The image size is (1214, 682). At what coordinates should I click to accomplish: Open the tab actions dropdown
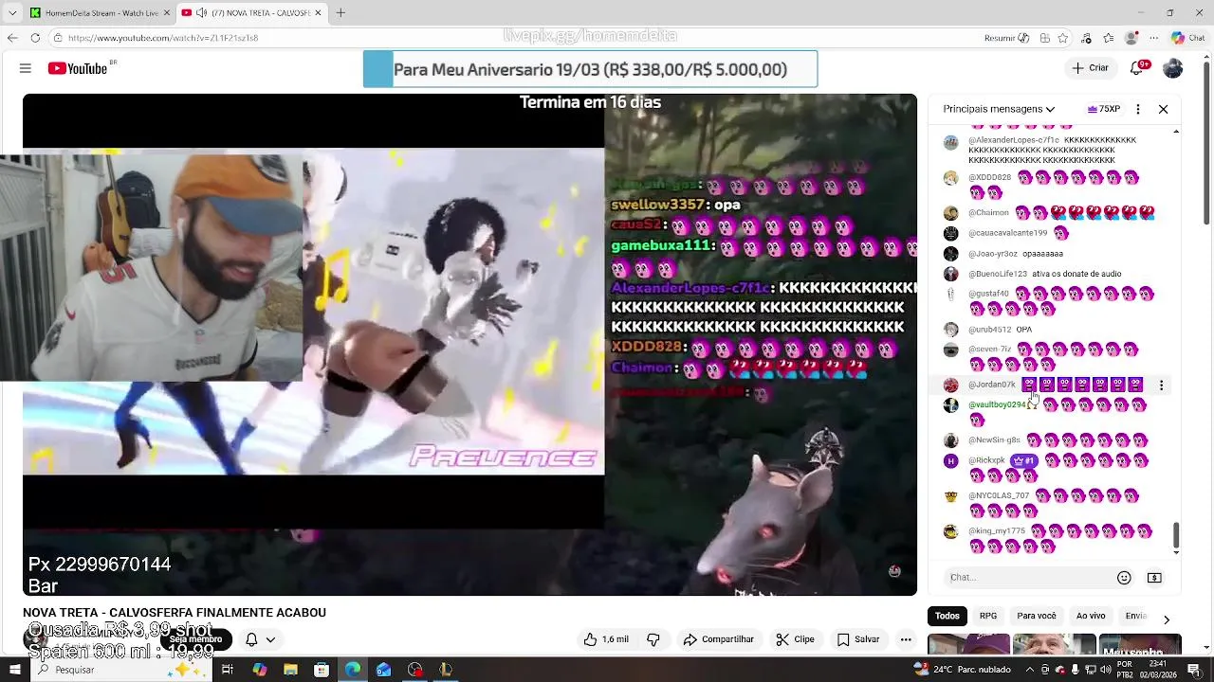(x=12, y=12)
